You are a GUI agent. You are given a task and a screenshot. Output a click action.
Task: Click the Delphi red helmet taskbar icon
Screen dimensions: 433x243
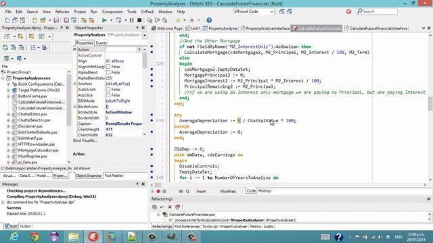coord(93,236)
